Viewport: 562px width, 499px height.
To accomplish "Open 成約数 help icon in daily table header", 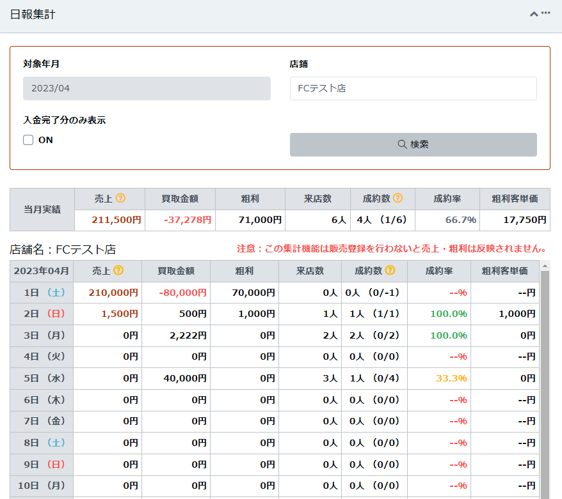I will (x=389, y=271).
